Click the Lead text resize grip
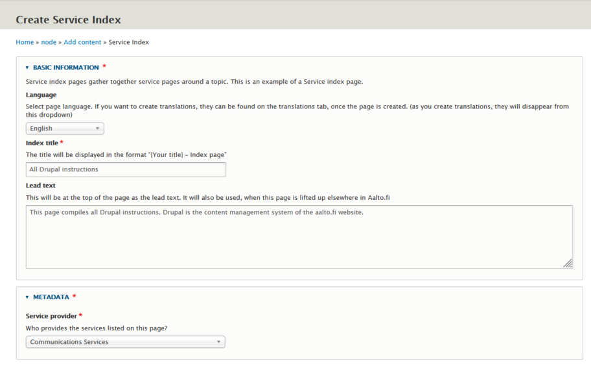 pyautogui.click(x=568, y=263)
